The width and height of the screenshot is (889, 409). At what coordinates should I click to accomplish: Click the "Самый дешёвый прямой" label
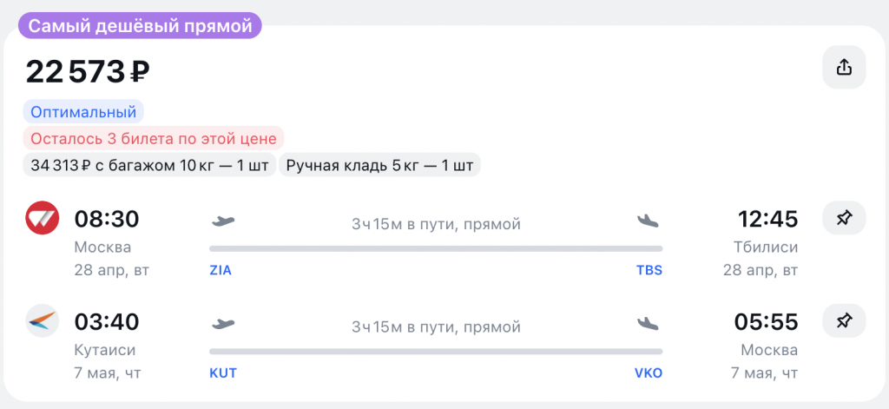click(x=141, y=26)
